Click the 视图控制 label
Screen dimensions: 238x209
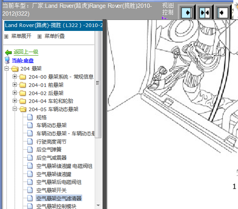point(168,9)
